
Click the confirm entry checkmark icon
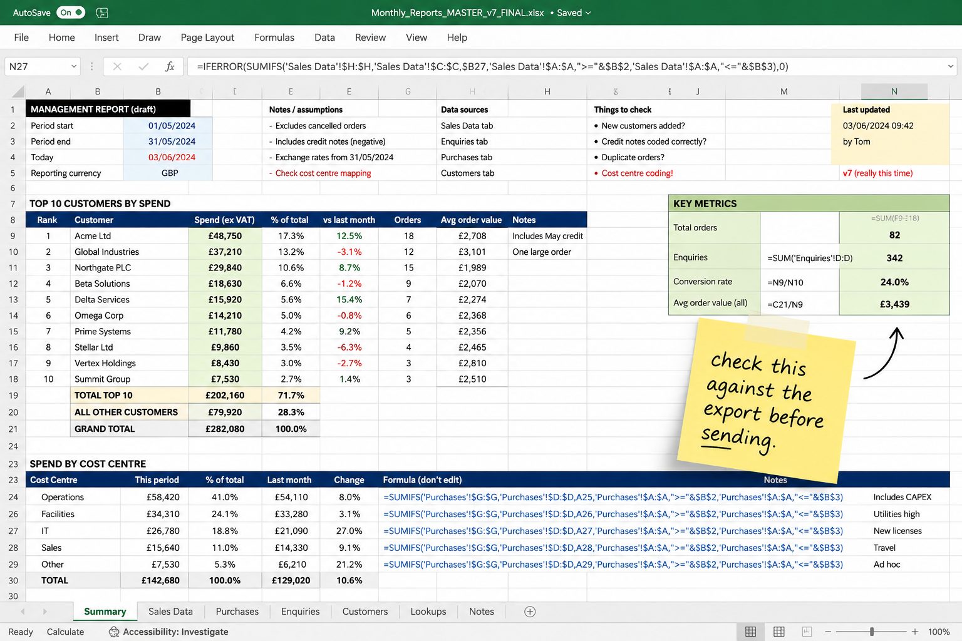tap(143, 66)
